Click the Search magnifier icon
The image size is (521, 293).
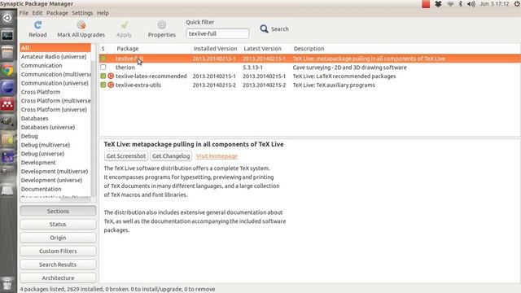tap(264, 29)
